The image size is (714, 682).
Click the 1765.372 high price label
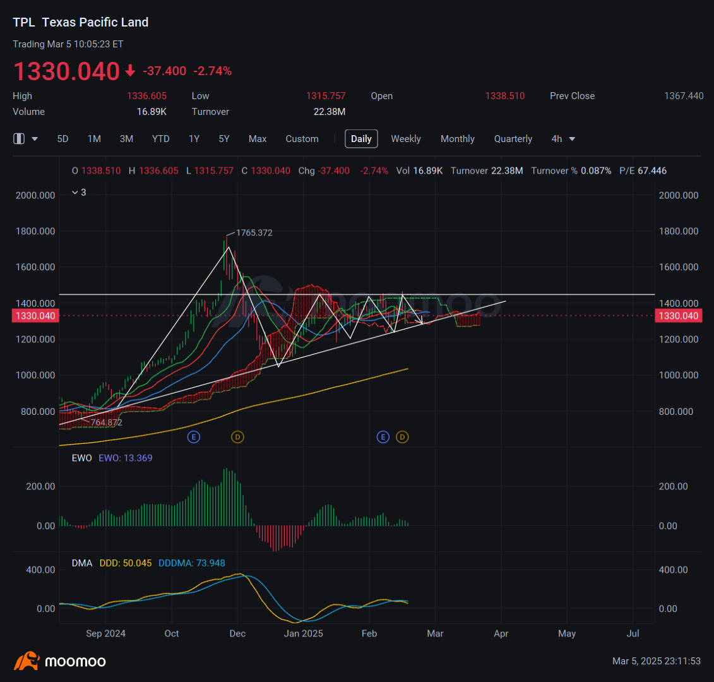254,233
